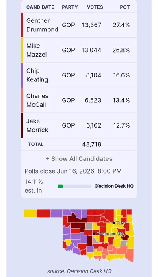Select the Mike Mazzei row
Viewport: 158px width, 277px height.
pyautogui.click(x=79, y=50)
